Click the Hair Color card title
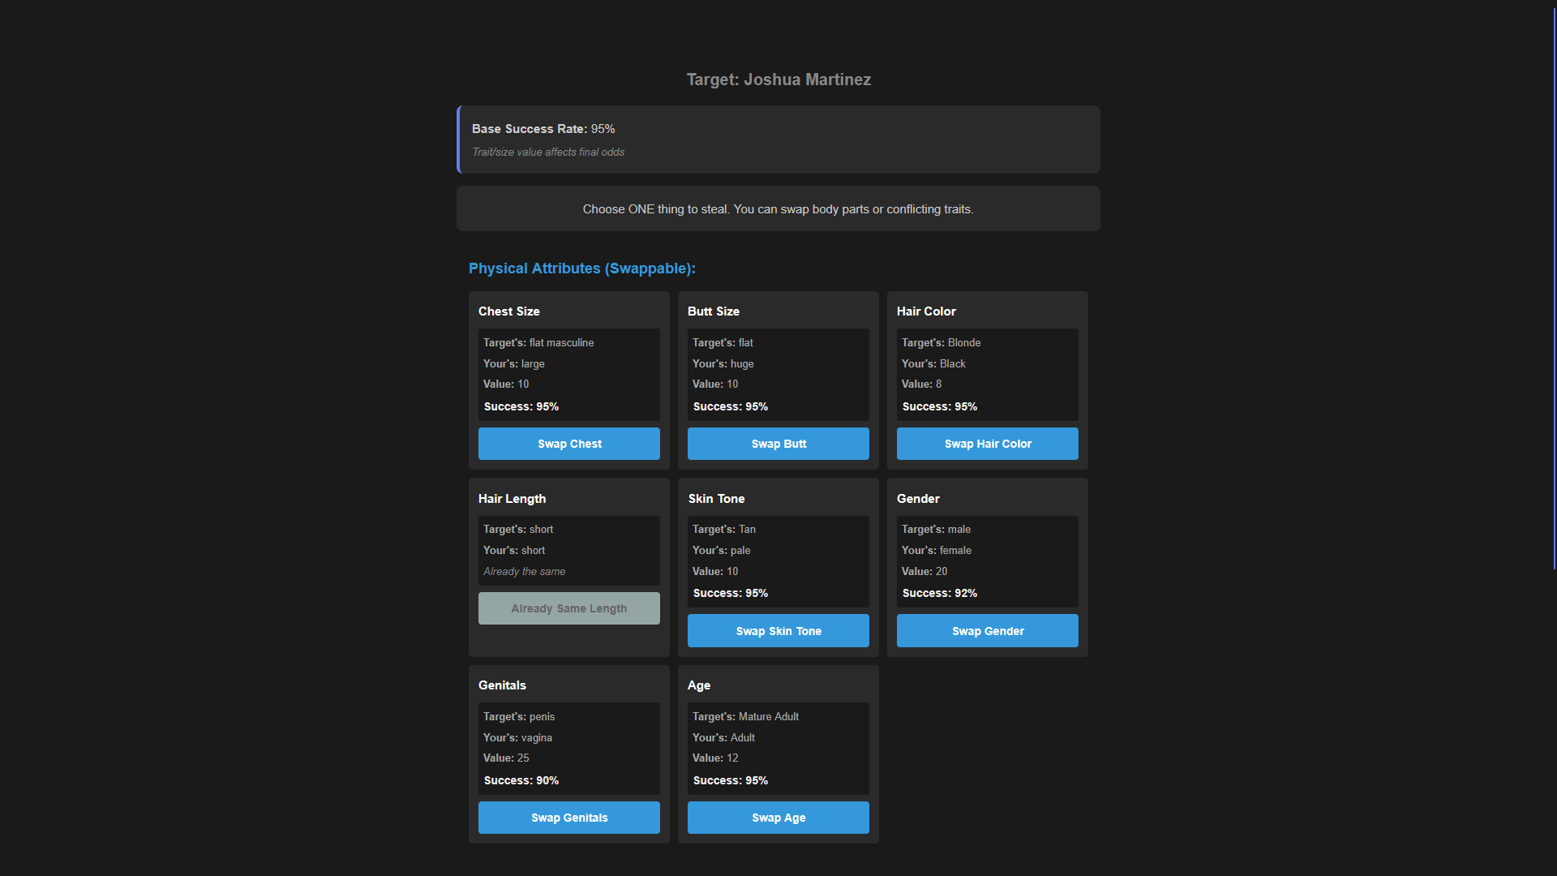The width and height of the screenshot is (1557, 876). pyautogui.click(x=926, y=311)
